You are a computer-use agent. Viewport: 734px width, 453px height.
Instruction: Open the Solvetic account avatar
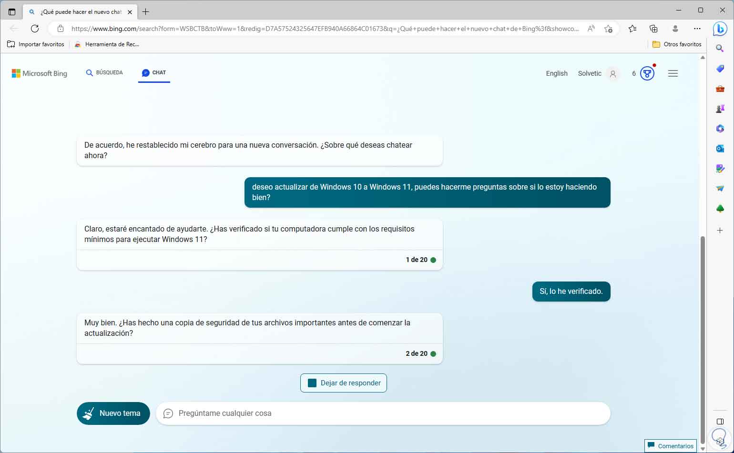click(613, 74)
